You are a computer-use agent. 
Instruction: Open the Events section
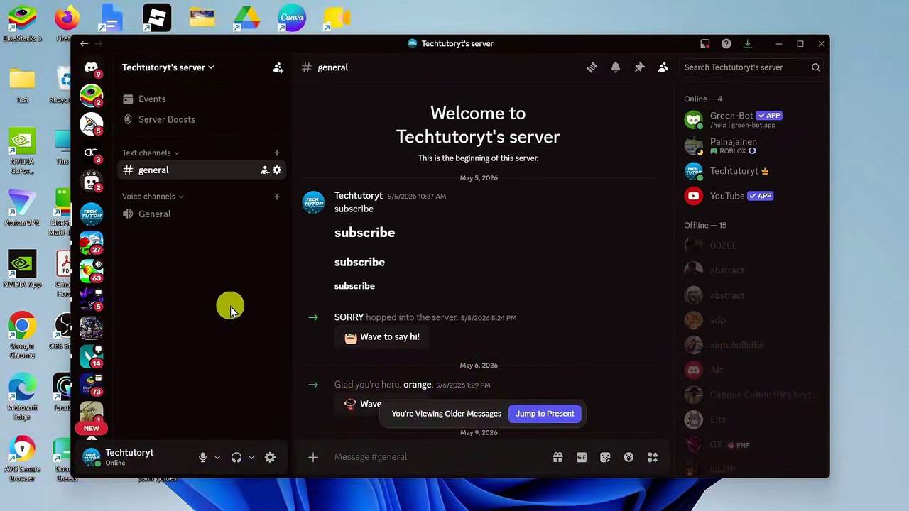[202, 99]
